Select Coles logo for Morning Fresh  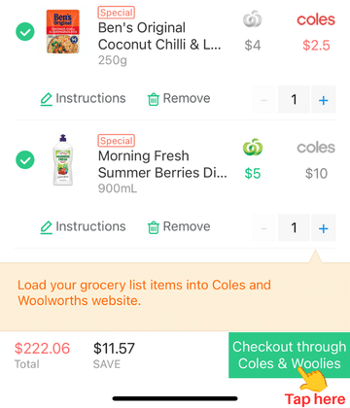pyautogui.click(x=316, y=148)
